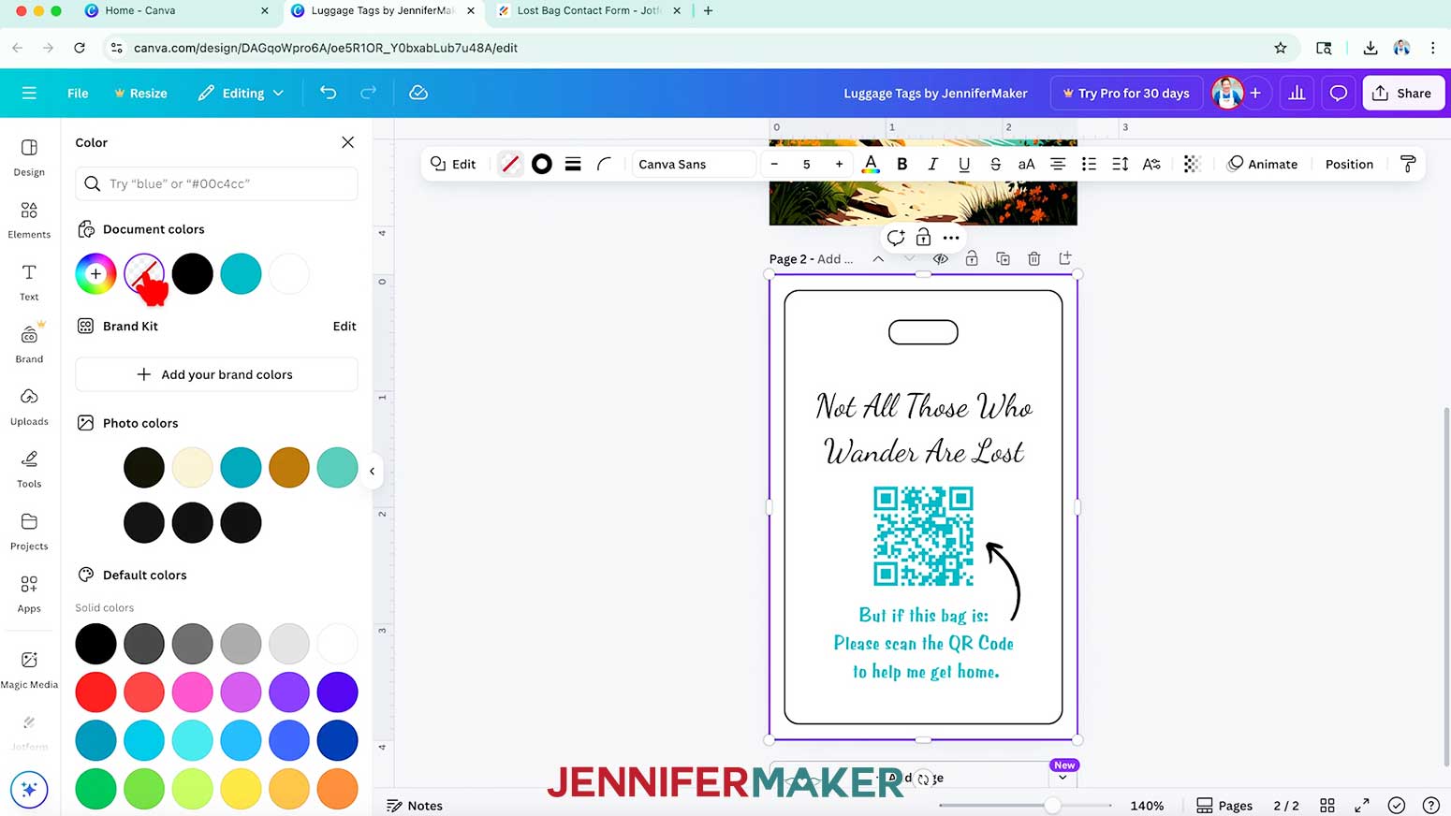Image resolution: width=1451 pixels, height=816 pixels.
Task: Open the Projects sidebar panel
Action: [29, 532]
